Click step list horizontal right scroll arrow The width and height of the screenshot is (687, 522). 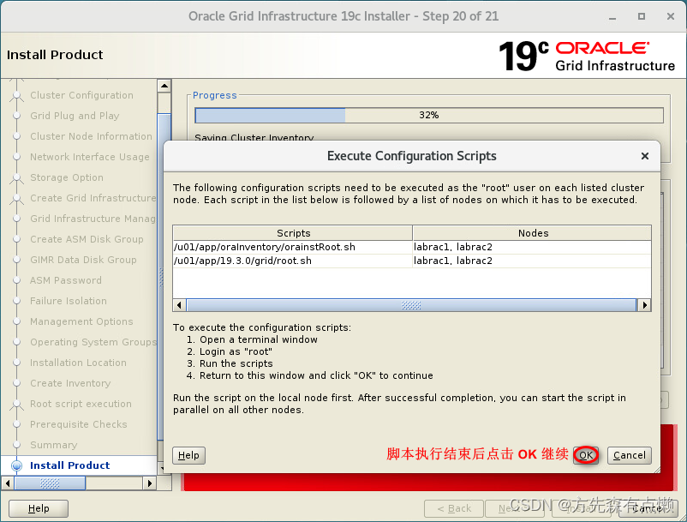tap(150, 483)
